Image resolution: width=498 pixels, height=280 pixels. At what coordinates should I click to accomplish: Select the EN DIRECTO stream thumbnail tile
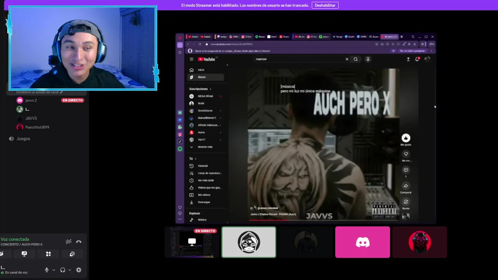coord(192,242)
